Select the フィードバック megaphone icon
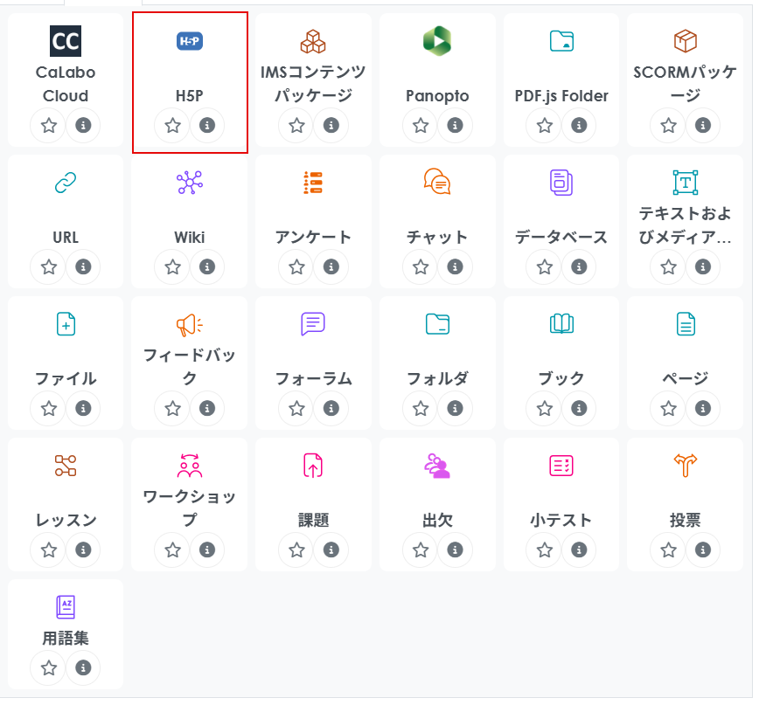This screenshot has width=759, height=705. click(x=190, y=324)
